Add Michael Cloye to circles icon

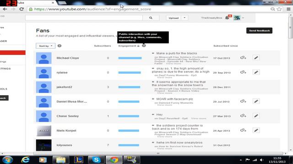pos(243,58)
